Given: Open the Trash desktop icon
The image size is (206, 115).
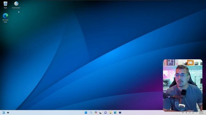Looking at the screenshot, I should tap(5, 5).
